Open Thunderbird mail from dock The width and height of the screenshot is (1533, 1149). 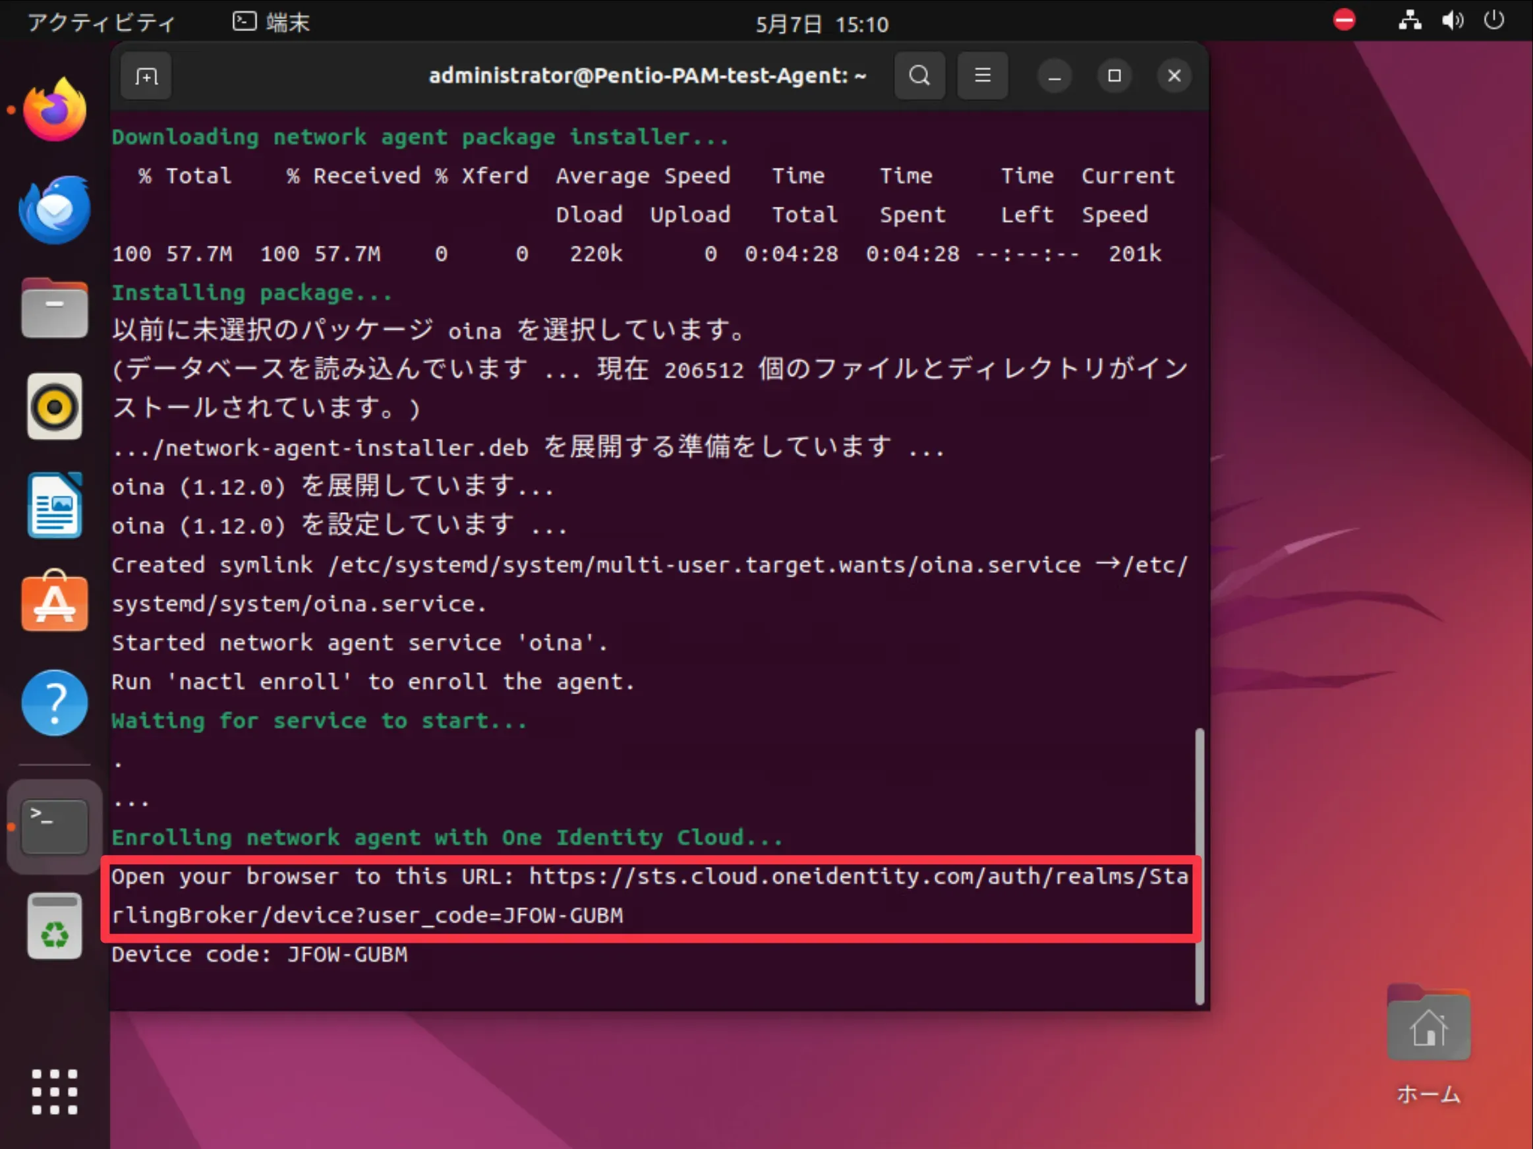coord(55,209)
